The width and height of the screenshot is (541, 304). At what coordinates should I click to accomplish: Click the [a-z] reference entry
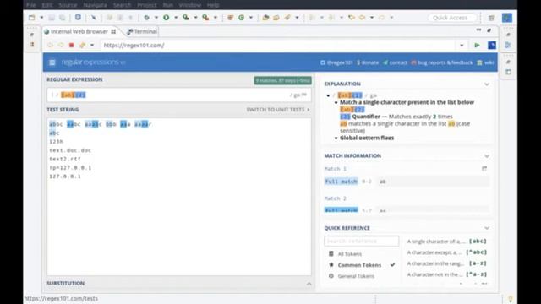pos(447,263)
